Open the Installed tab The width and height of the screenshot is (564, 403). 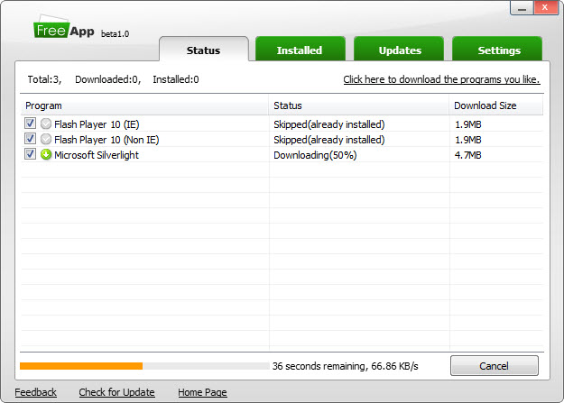click(x=300, y=50)
